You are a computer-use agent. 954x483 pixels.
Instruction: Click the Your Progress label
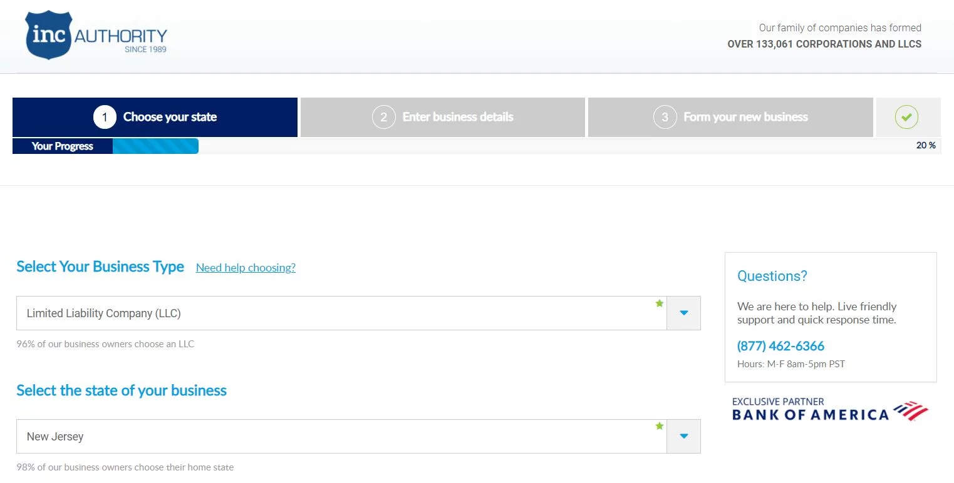[x=62, y=146]
